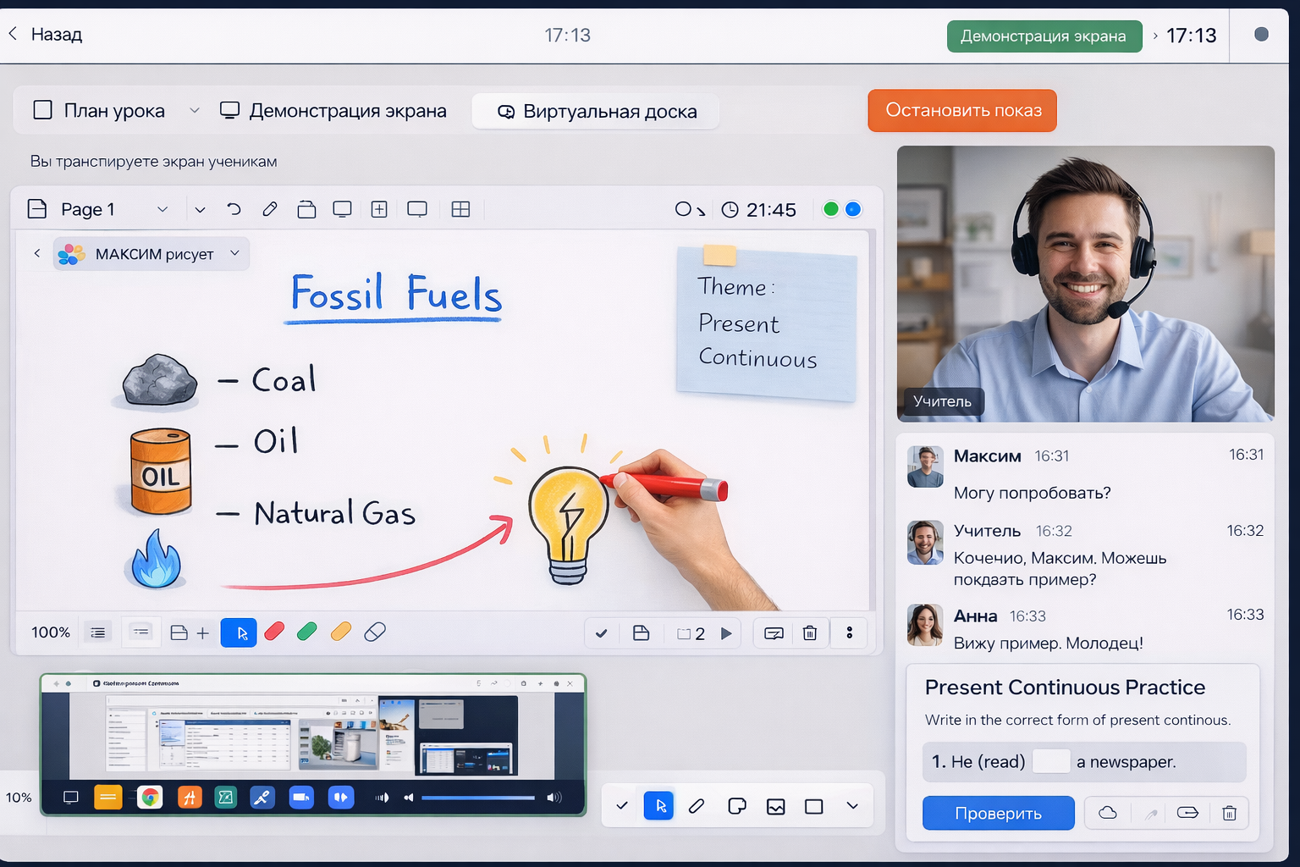Click the blue indicator dot next to the green one
Viewport: 1300px width, 867px height.
coord(853,209)
